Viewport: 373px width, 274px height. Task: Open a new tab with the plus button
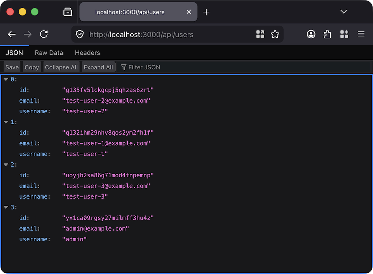pos(206,12)
